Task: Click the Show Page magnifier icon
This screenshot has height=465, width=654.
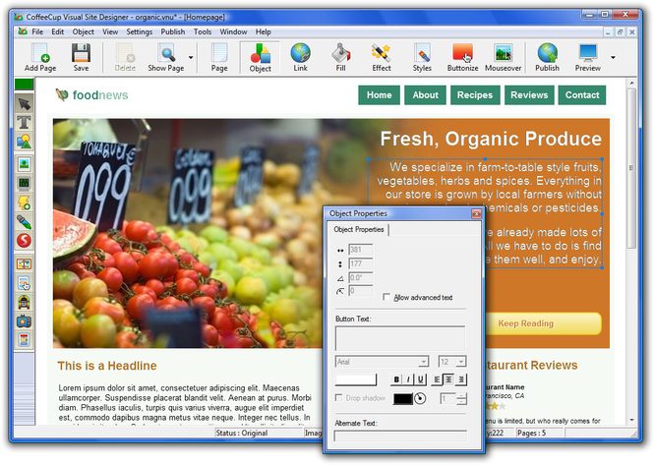Action: pos(166,58)
